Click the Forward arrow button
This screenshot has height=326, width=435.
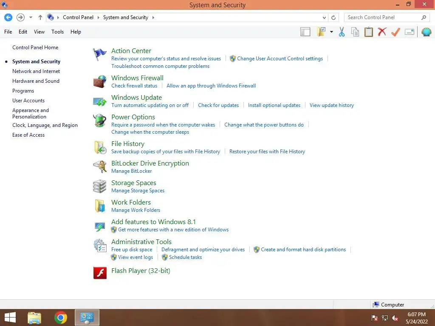(x=20, y=17)
